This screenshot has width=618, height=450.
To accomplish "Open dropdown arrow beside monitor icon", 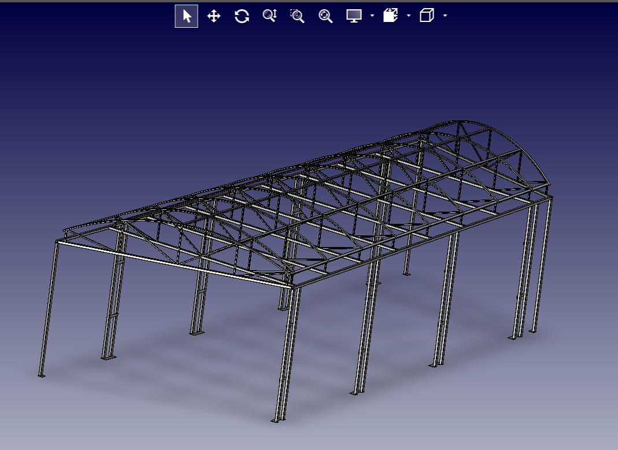I will pyautogui.click(x=372, y=16).
